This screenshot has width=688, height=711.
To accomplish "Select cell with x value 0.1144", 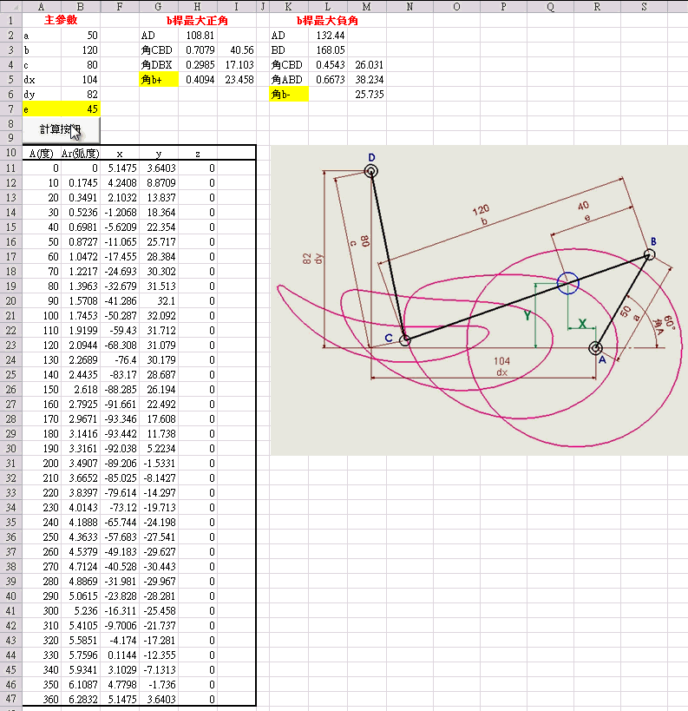I will click(120, 655).
